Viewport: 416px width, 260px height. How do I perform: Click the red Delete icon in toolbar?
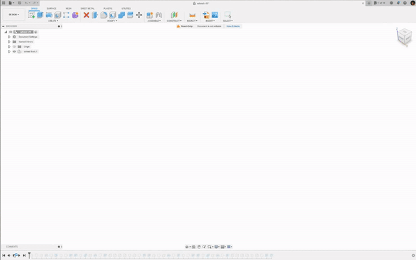[86, 15]
